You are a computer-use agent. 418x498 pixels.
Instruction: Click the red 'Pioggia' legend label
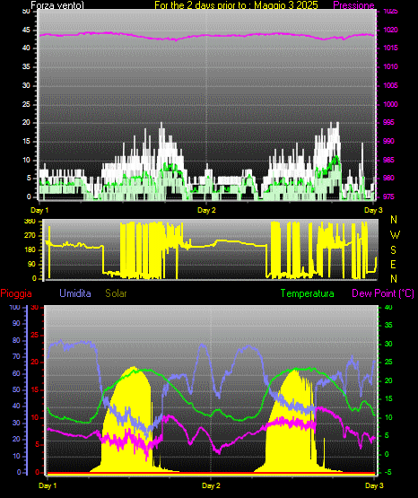point(16,293)
